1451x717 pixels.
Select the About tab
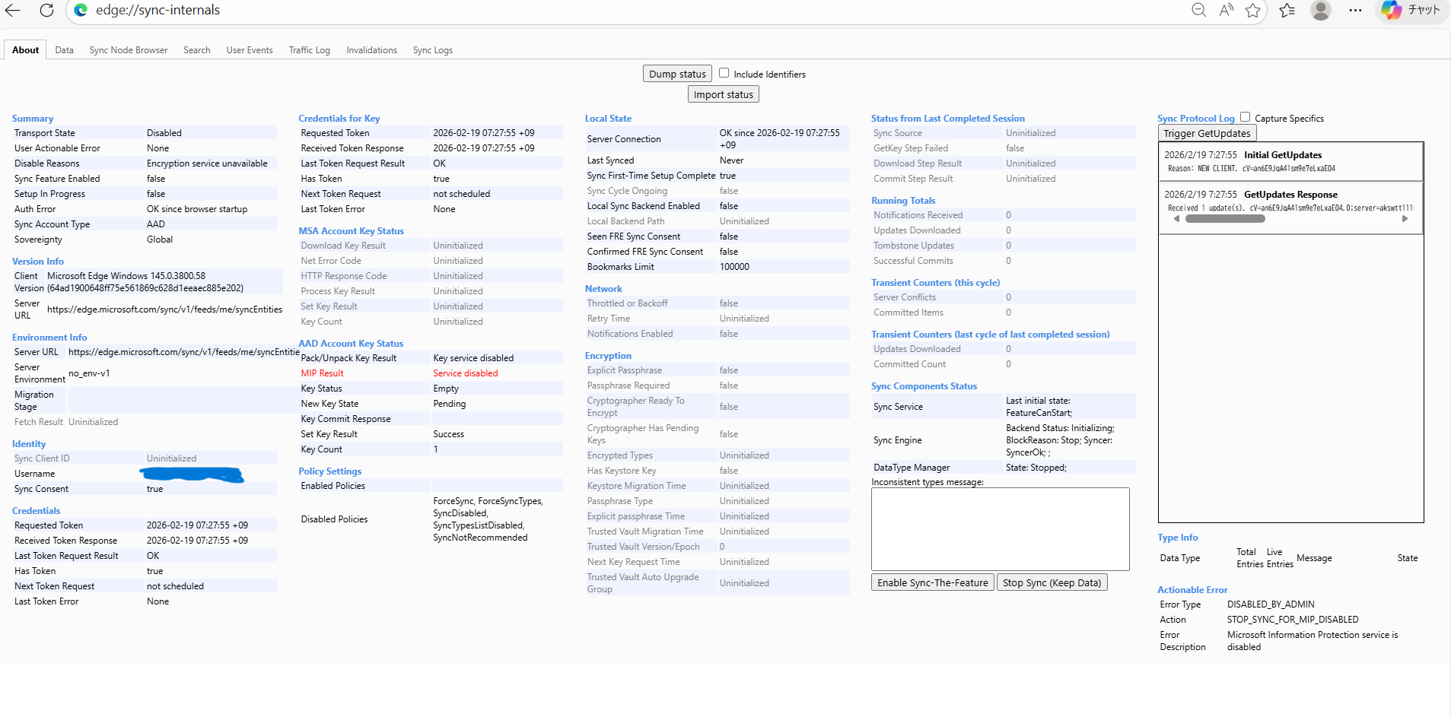coord(26,50)
